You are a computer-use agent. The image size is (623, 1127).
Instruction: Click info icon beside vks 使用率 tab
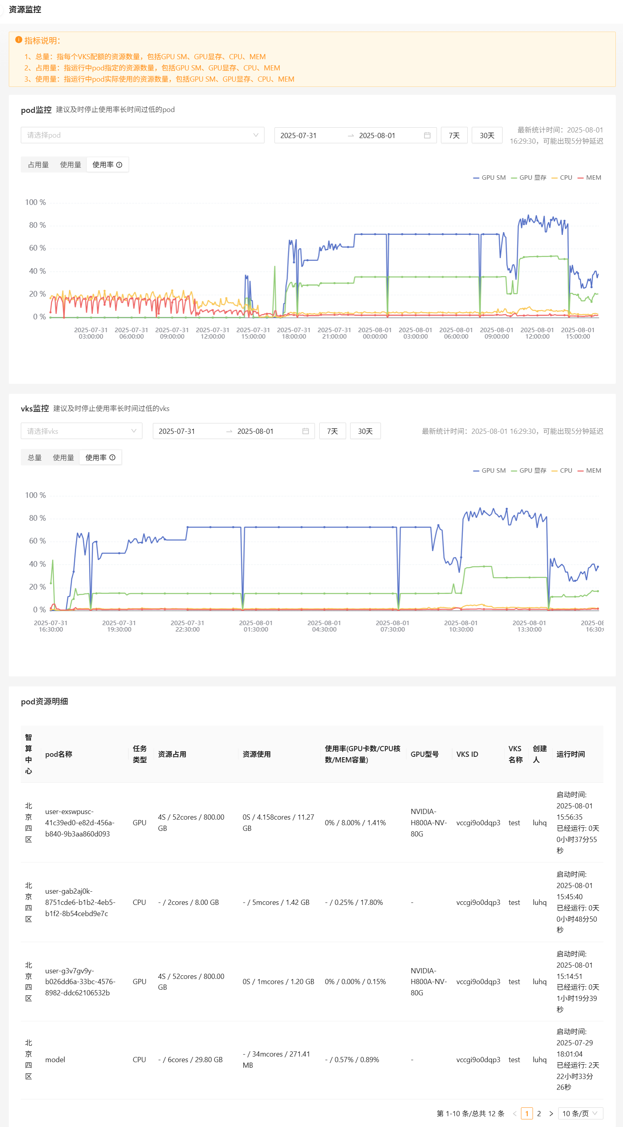pyautogui.click(x=112, y=457)
